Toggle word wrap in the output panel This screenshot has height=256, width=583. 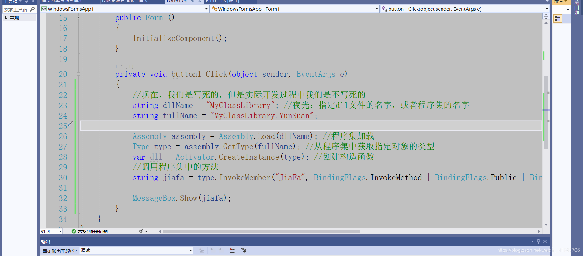[x=244, y=250]
